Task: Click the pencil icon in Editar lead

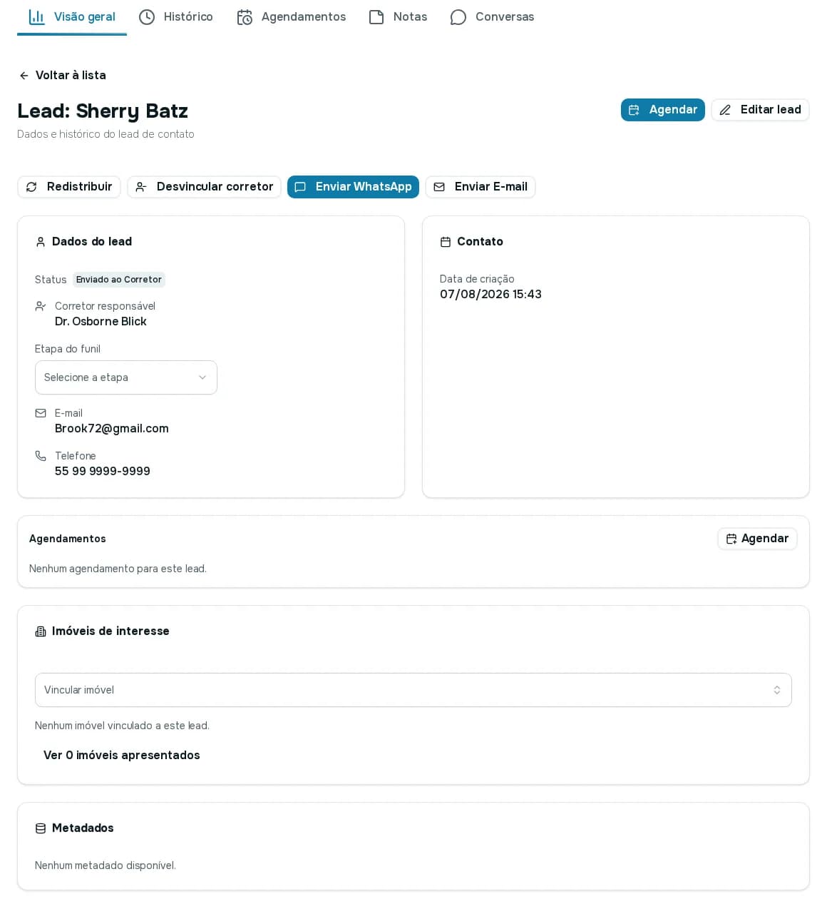Action: click(725, 110)
